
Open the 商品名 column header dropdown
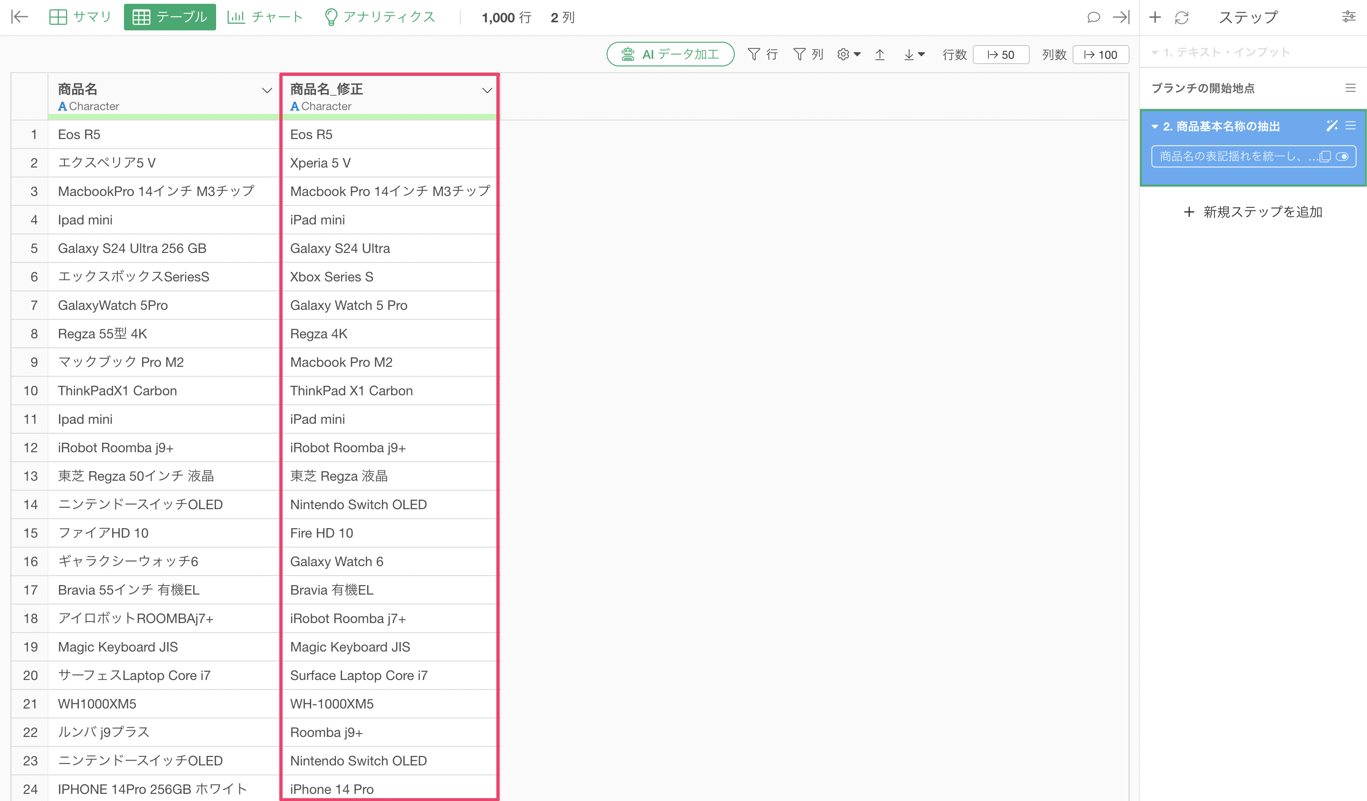[x=267, y=91]
